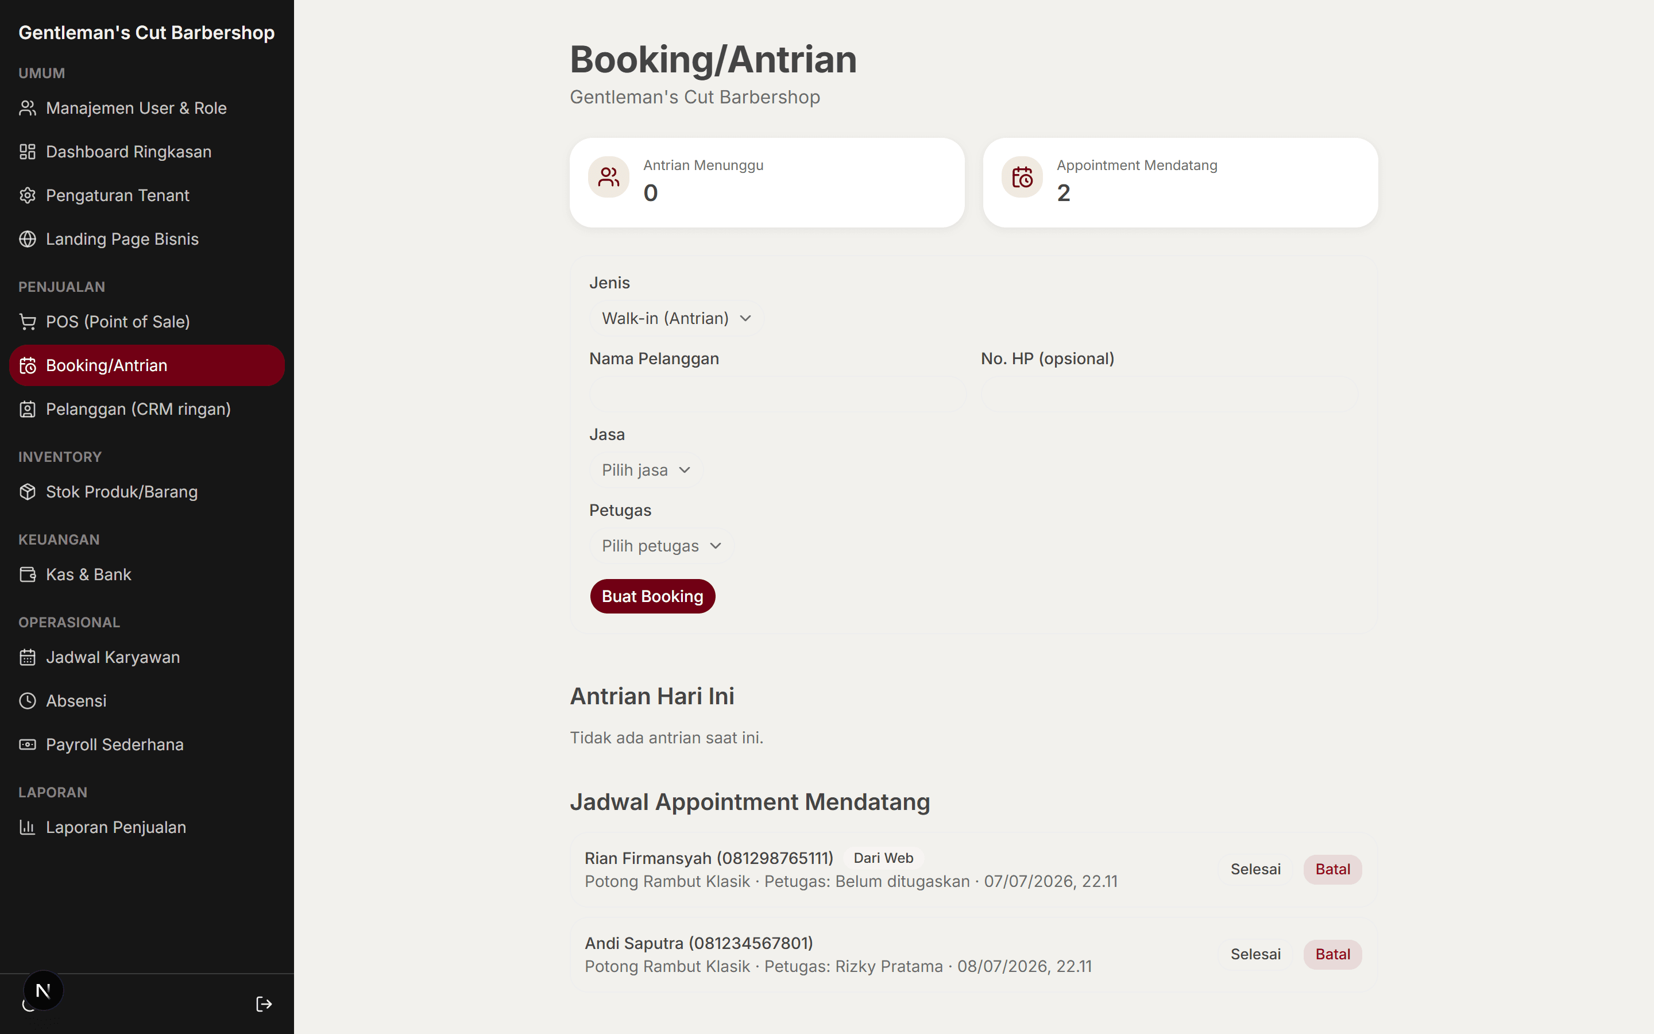This screenshot has width=1654, height=1034.
Task: Open Pengaturan Tenant page
Action: point(147,195)
